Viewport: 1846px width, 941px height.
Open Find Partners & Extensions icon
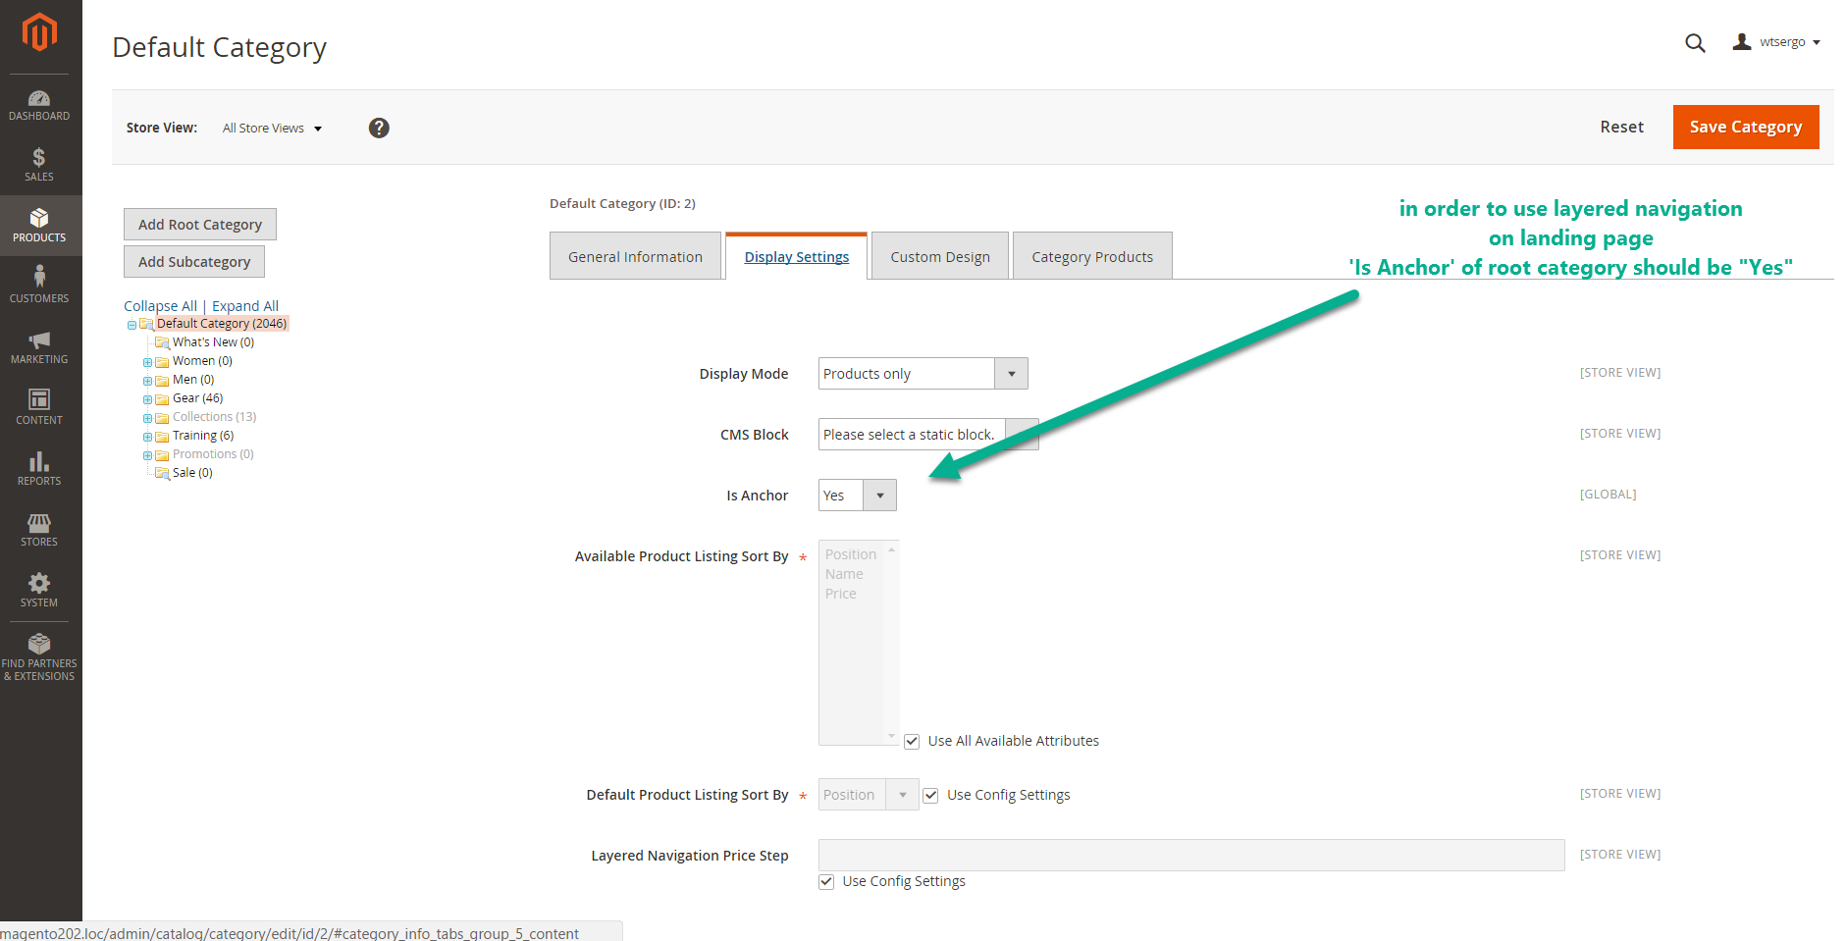pyautogui.click(x=39, y=644)
